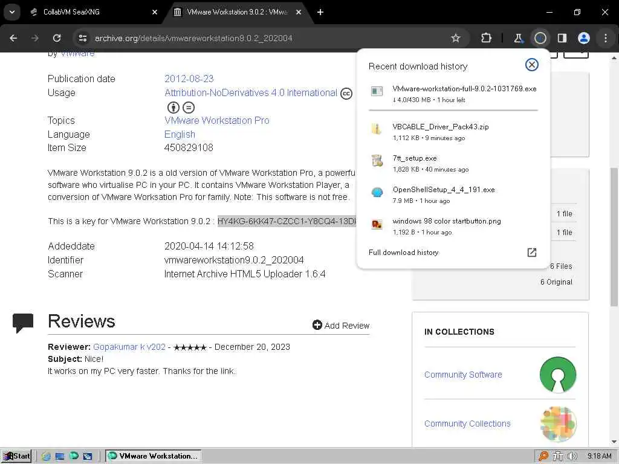Open full download history external link icon

click(532, 253)
